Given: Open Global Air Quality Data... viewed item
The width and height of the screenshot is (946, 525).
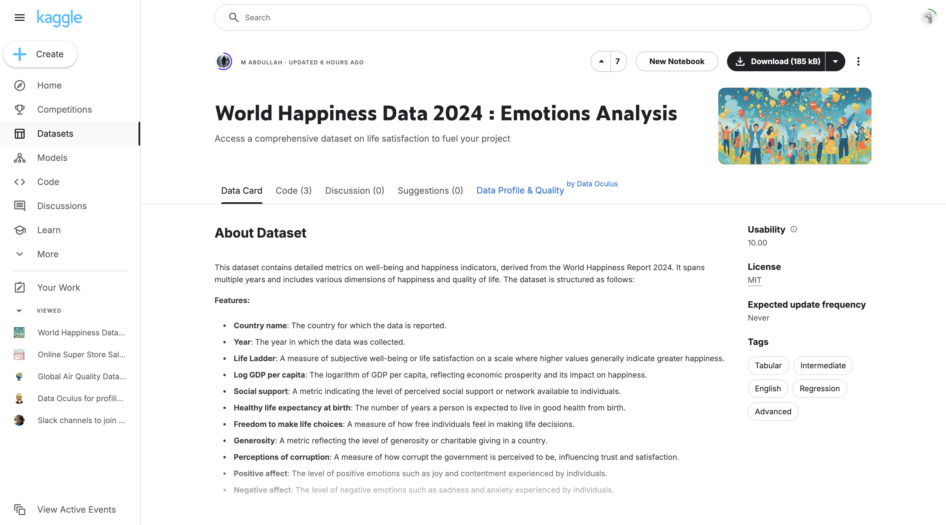Looking at the screenshot, I should (82, 376).
